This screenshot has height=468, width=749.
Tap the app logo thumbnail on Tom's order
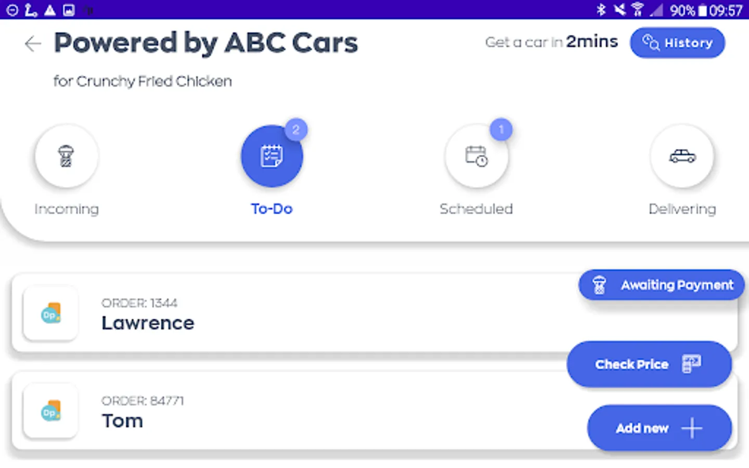pyautogui.click(x=51, y=411)
